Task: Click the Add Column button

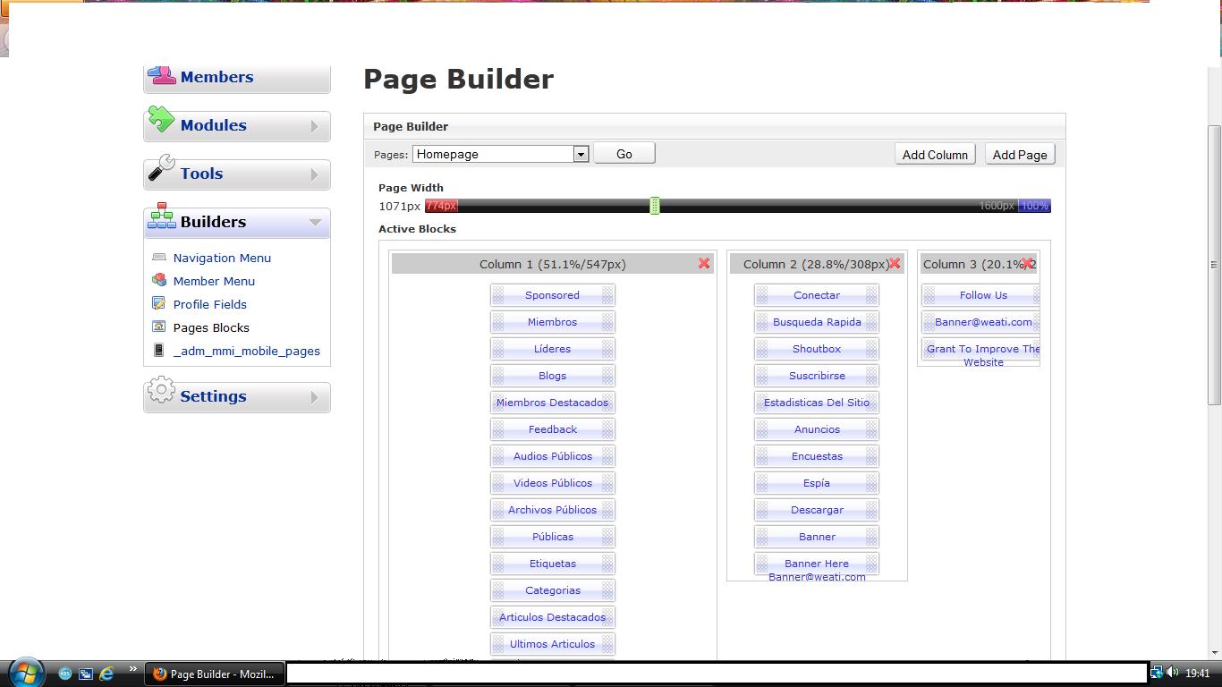Action: click(x=935, y=154)
